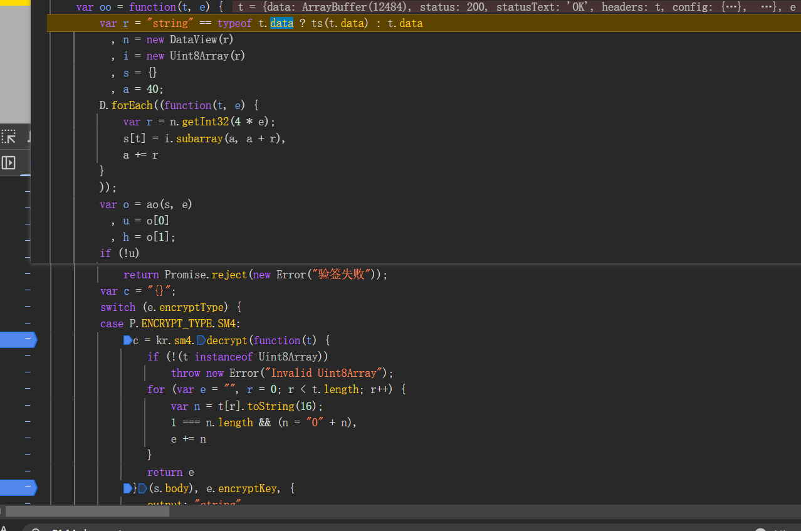Click 'getInt32' method name
Viewport: 801px width, 531px height.
tap(206, 122)
